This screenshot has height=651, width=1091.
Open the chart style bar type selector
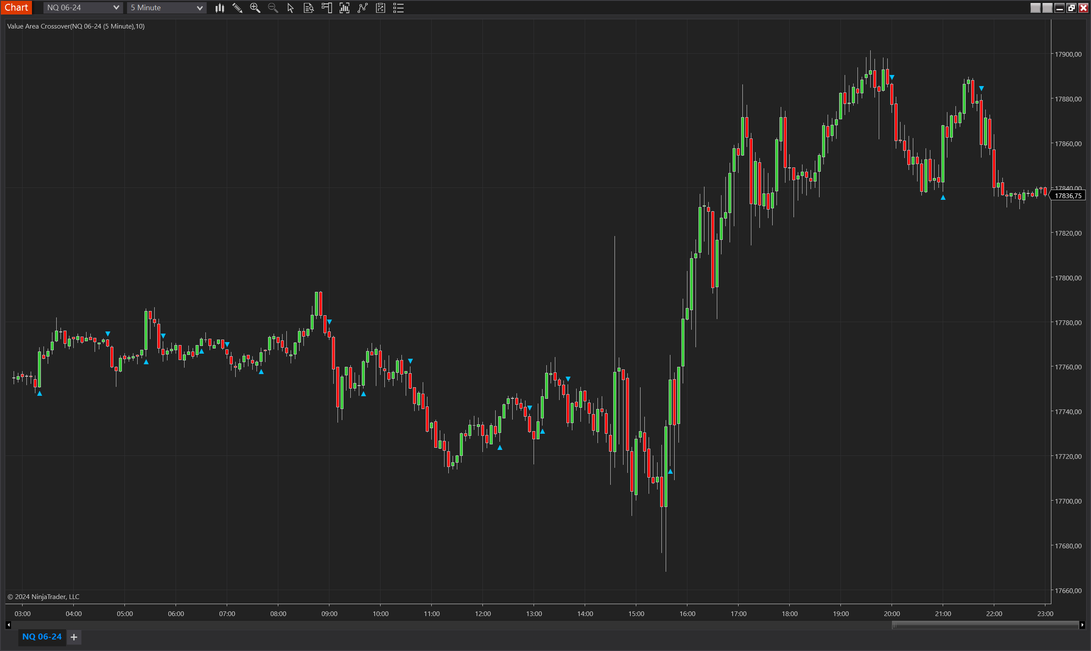tap(220, 8)
